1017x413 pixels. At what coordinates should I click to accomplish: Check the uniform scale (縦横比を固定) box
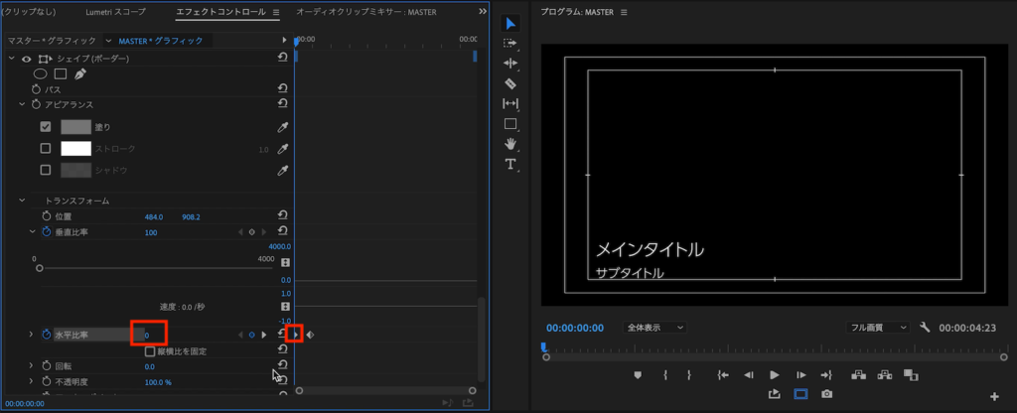tap(150, 351)
